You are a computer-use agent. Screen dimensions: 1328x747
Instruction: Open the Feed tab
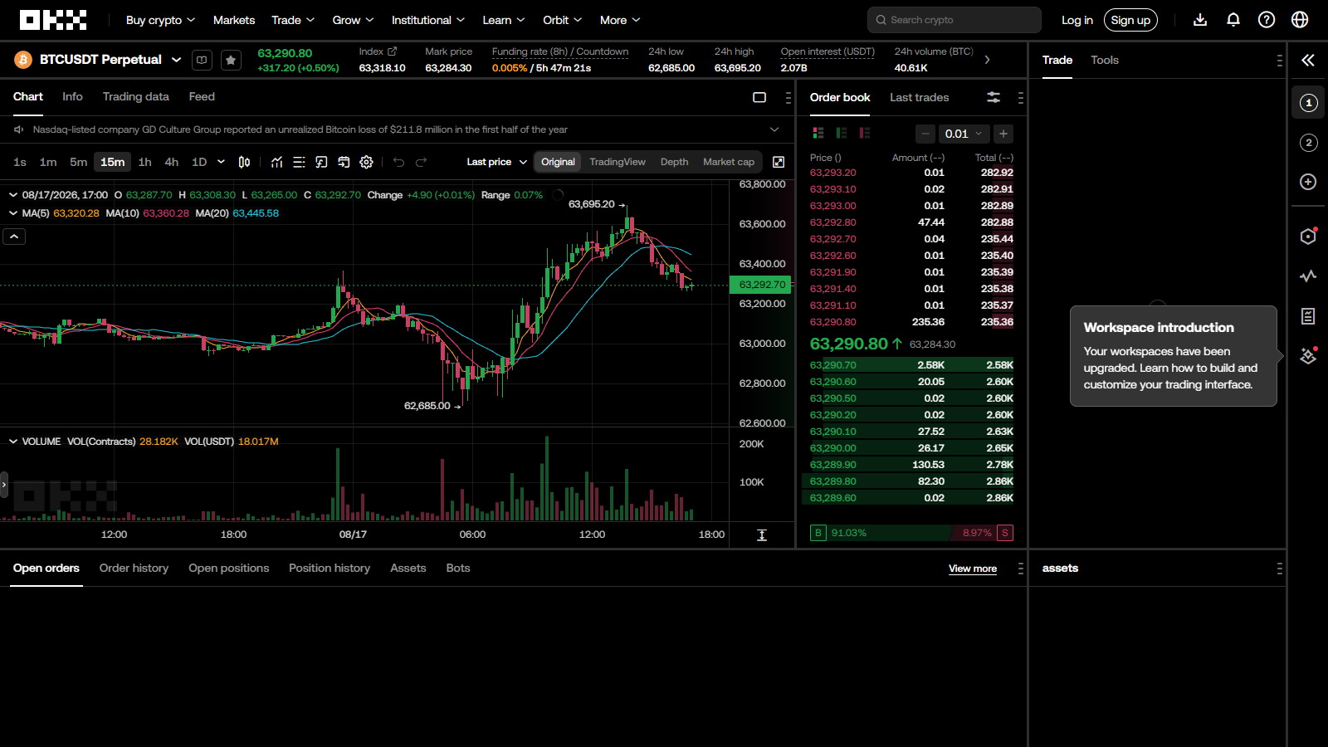[202, 96]
